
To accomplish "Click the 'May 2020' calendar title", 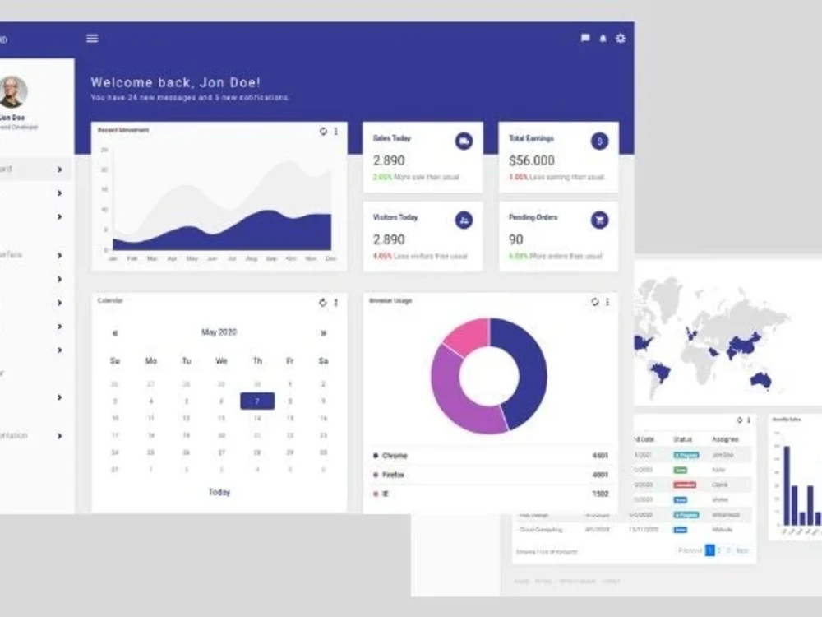I will [219, 332].
